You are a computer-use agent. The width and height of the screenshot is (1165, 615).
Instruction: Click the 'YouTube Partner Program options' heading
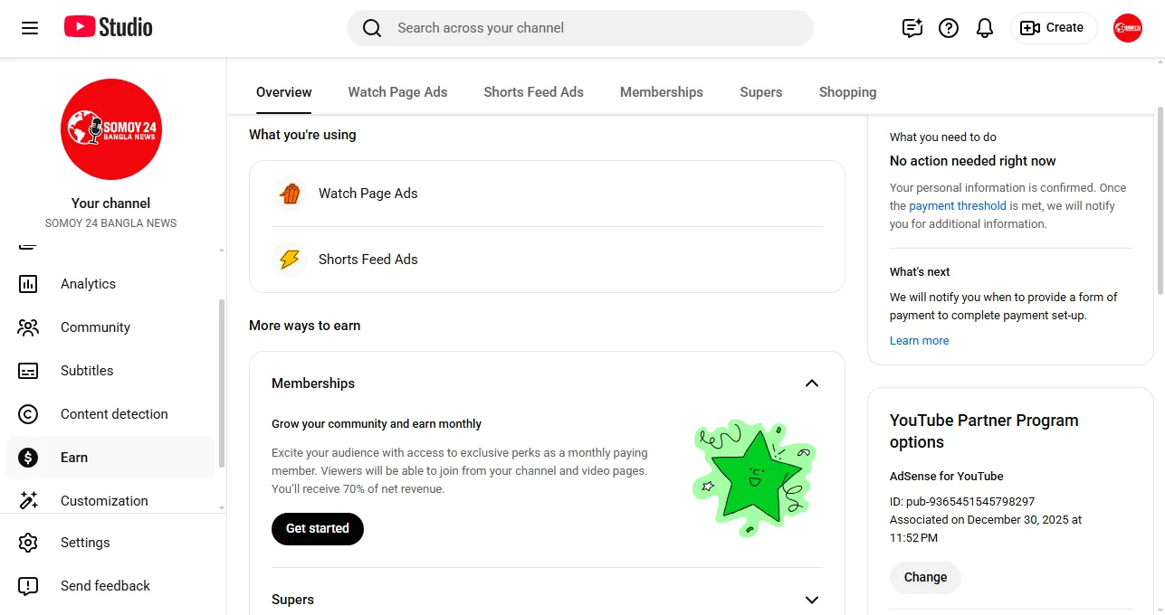(984, 431)
